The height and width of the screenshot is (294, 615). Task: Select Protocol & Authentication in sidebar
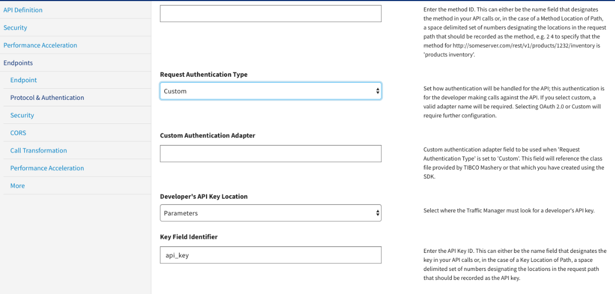(47, 98)
